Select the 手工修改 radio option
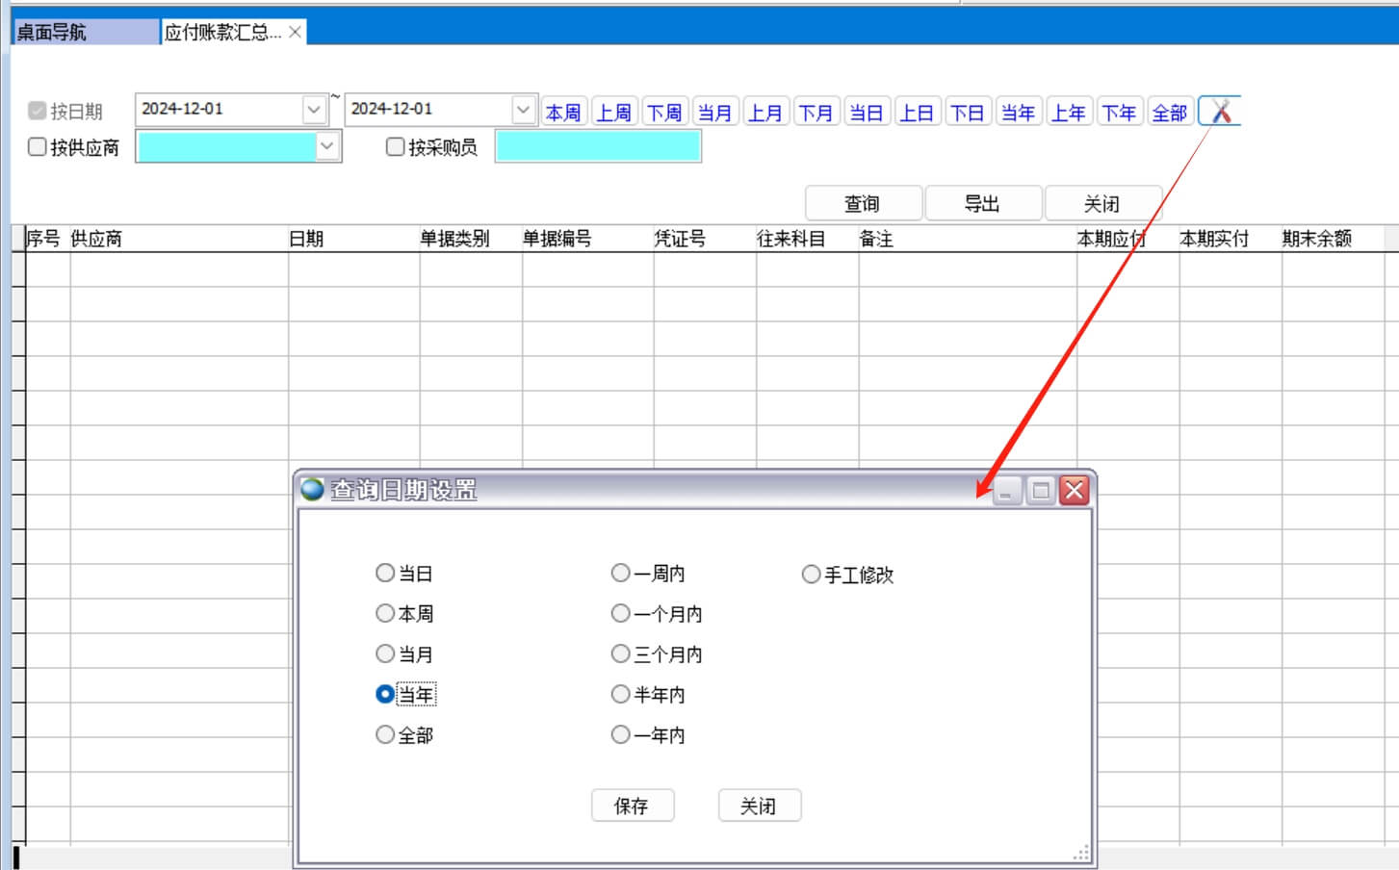The image size is (1399, 870). [812, 575]
